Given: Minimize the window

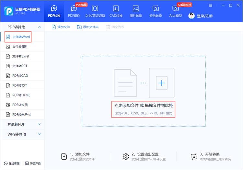Looking at the screenshot, I should pos(223,5).
